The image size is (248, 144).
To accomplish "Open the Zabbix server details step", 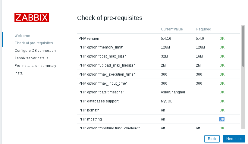I will (31, 58).
